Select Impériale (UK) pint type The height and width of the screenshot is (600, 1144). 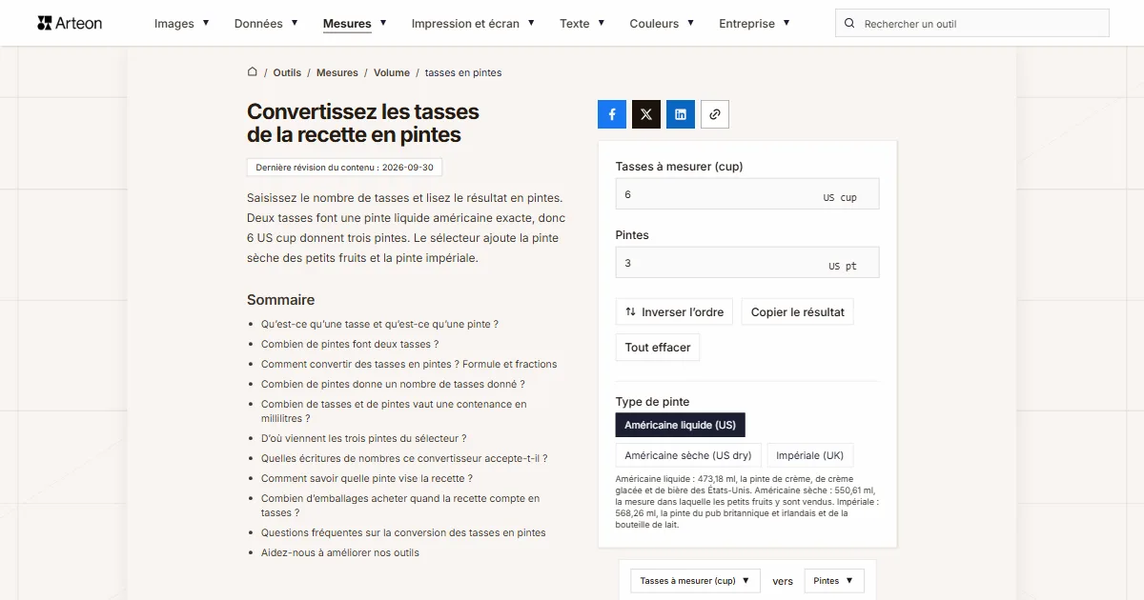click(809, 455)
